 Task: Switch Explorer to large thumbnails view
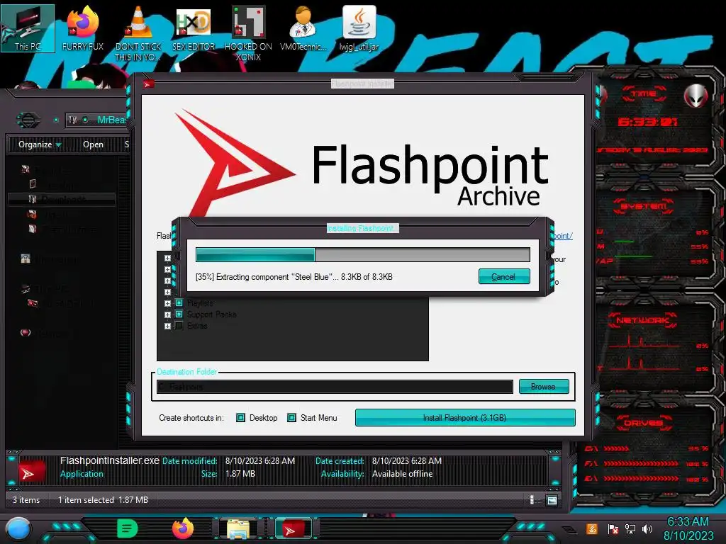coord(552,500)
